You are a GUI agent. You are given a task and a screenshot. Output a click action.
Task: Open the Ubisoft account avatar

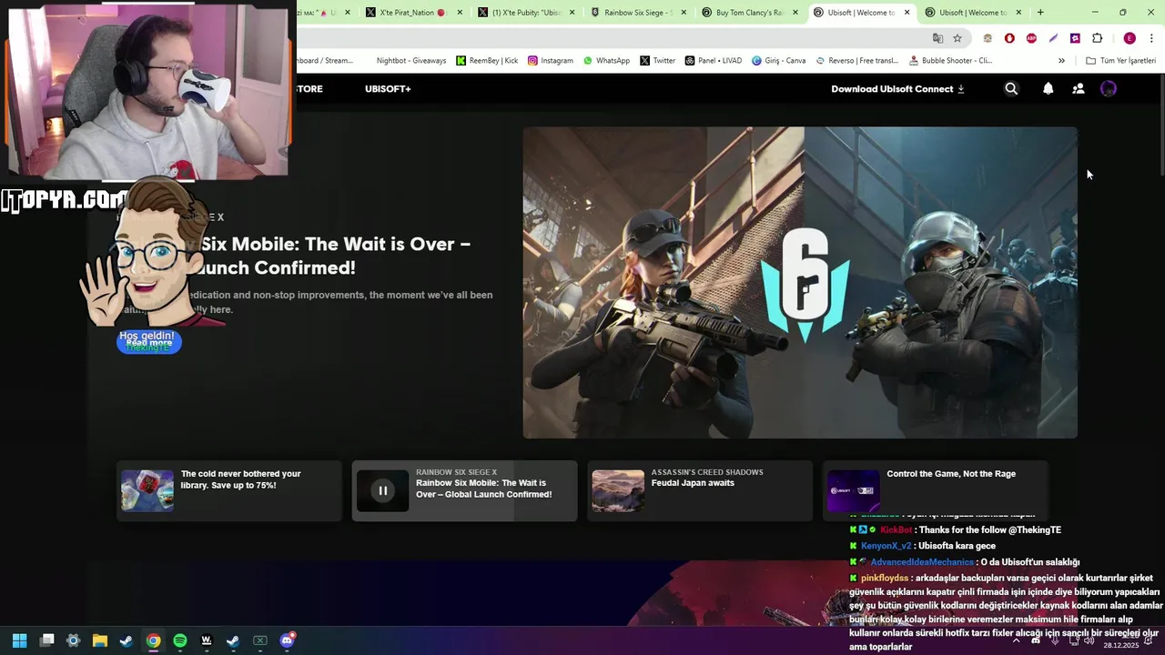[1109, 89]
